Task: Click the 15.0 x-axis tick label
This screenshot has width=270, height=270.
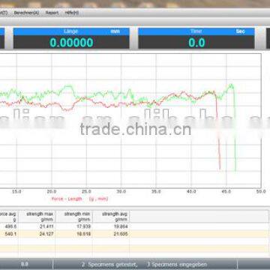Action: click(x=16, y=191)
